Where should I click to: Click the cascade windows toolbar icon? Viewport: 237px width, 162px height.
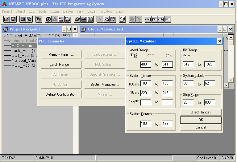tap(29, 19)
